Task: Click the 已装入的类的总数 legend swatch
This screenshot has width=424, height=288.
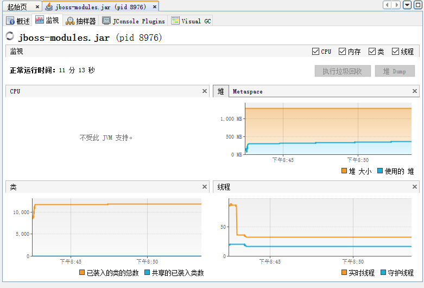Action: click(x=82, y=272)
